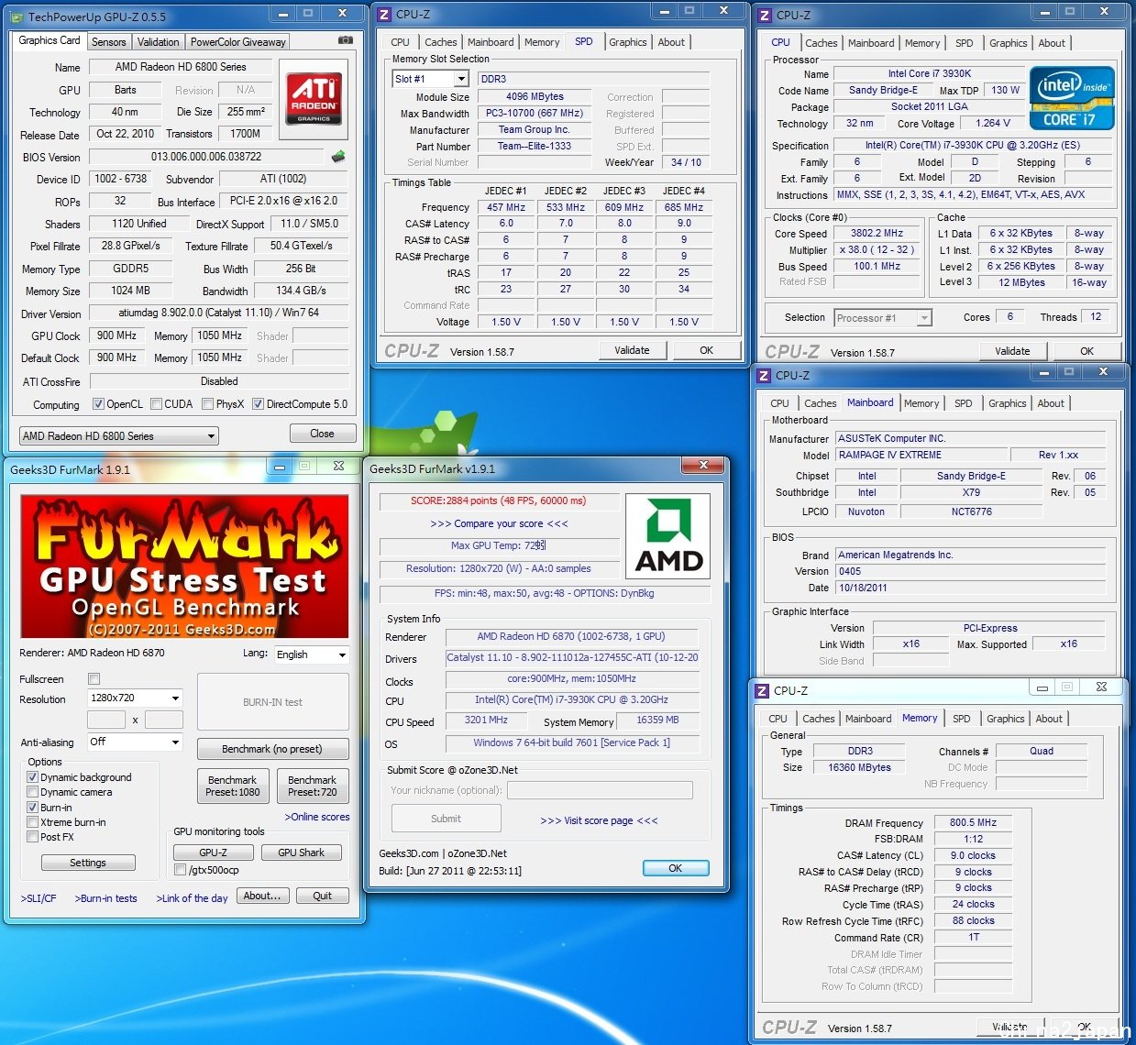Open the Link of the day

pos(192,898)
